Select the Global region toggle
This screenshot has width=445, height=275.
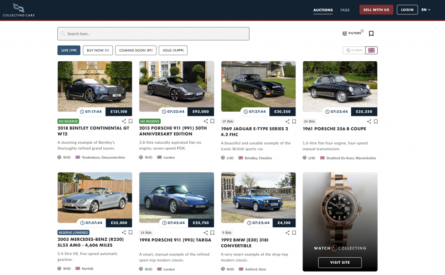pos(354,50)
